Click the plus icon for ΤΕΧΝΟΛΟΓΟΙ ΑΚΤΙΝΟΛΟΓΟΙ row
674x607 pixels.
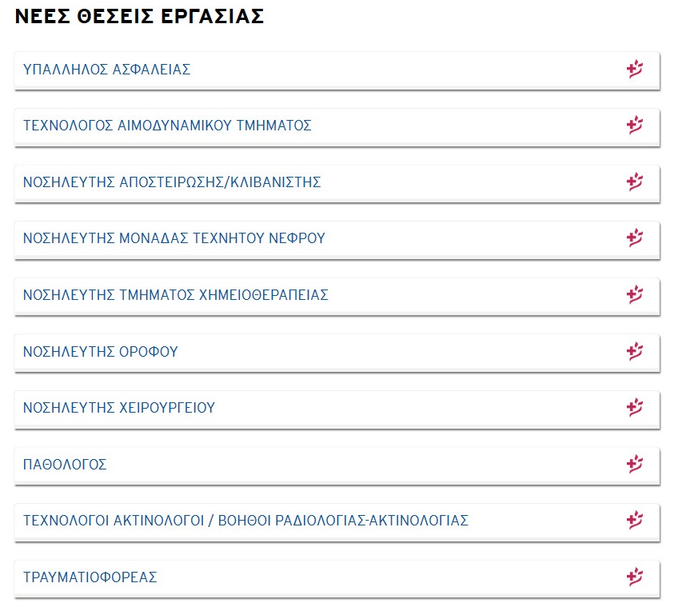(635, 520)
